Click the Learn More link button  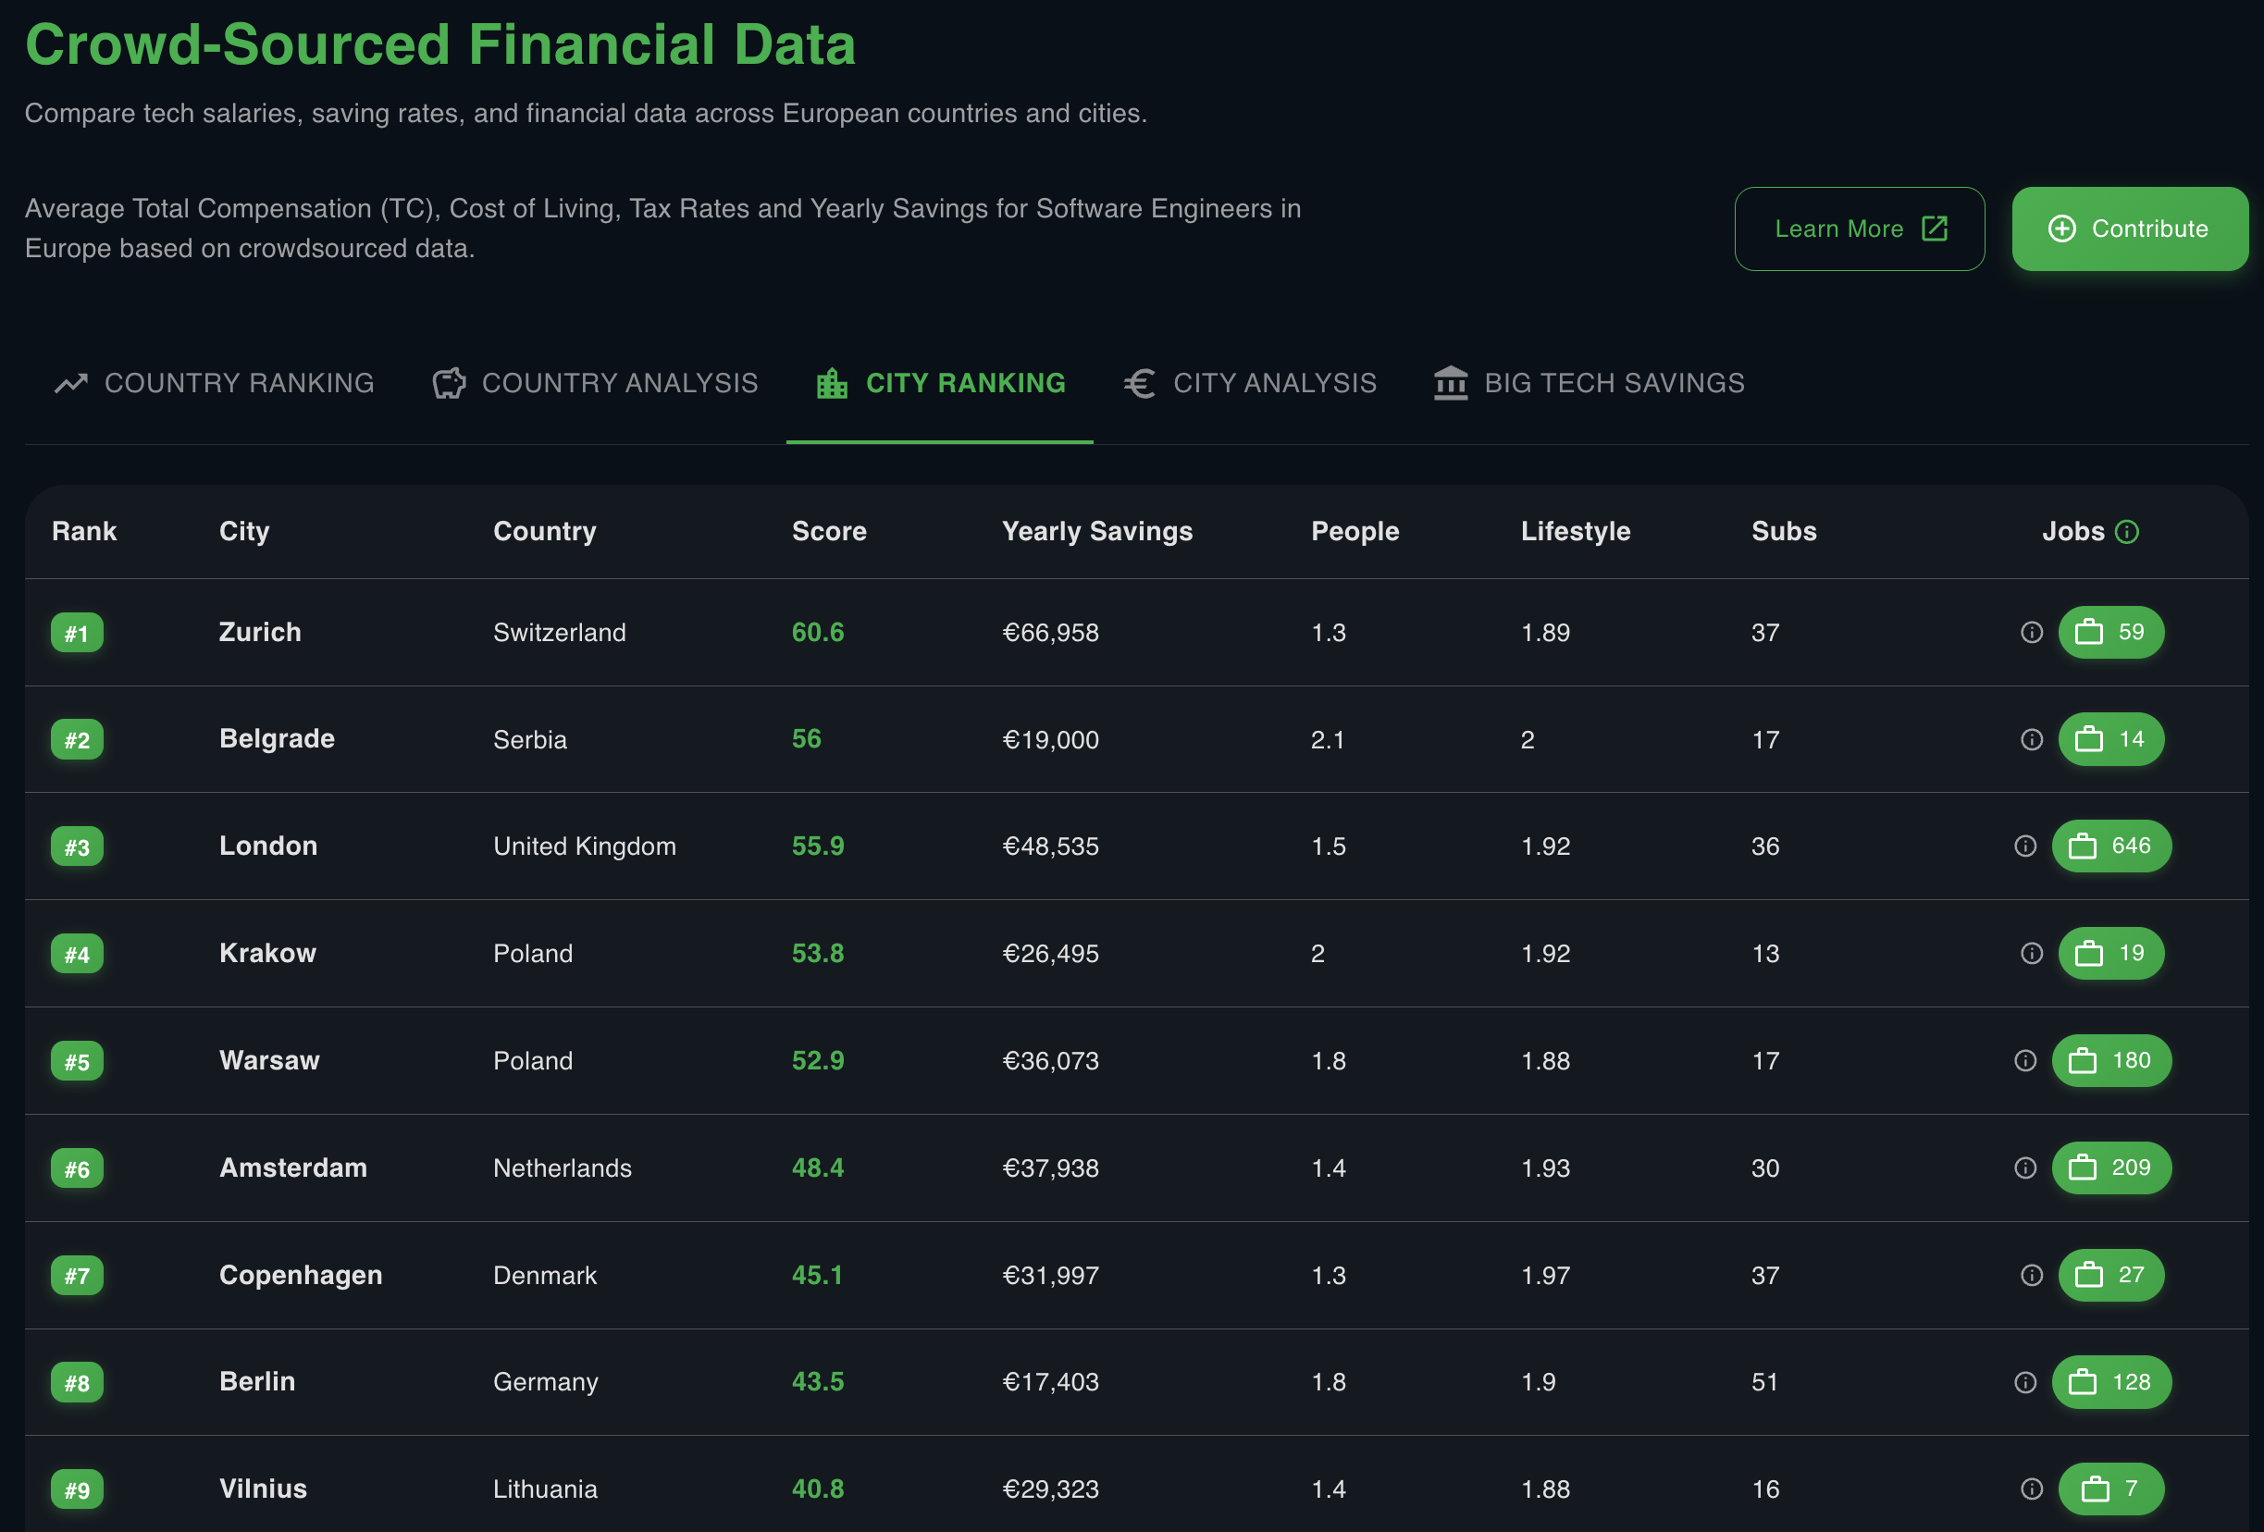tap(1859, 229)
